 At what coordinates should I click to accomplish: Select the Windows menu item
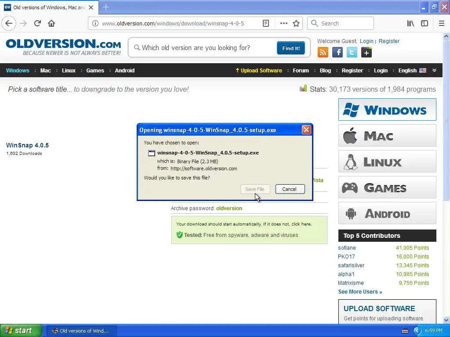pos(18,71)
